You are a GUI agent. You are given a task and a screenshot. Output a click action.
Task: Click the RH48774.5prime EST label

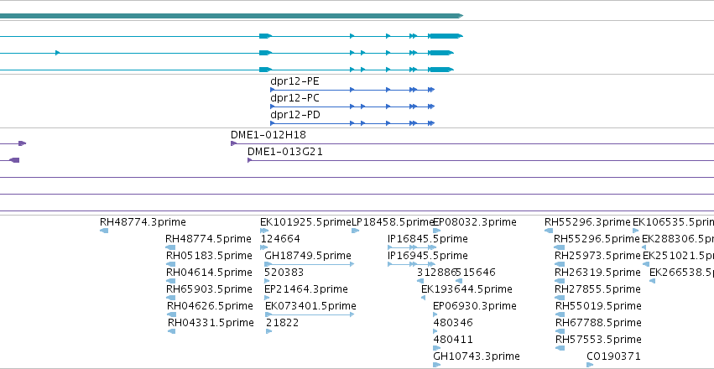coord(208,239)
